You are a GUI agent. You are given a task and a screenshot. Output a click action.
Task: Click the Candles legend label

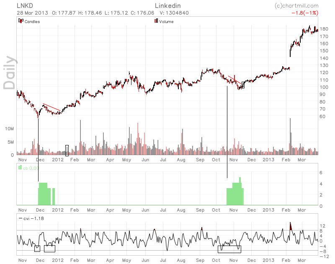[x=32, y=22]
